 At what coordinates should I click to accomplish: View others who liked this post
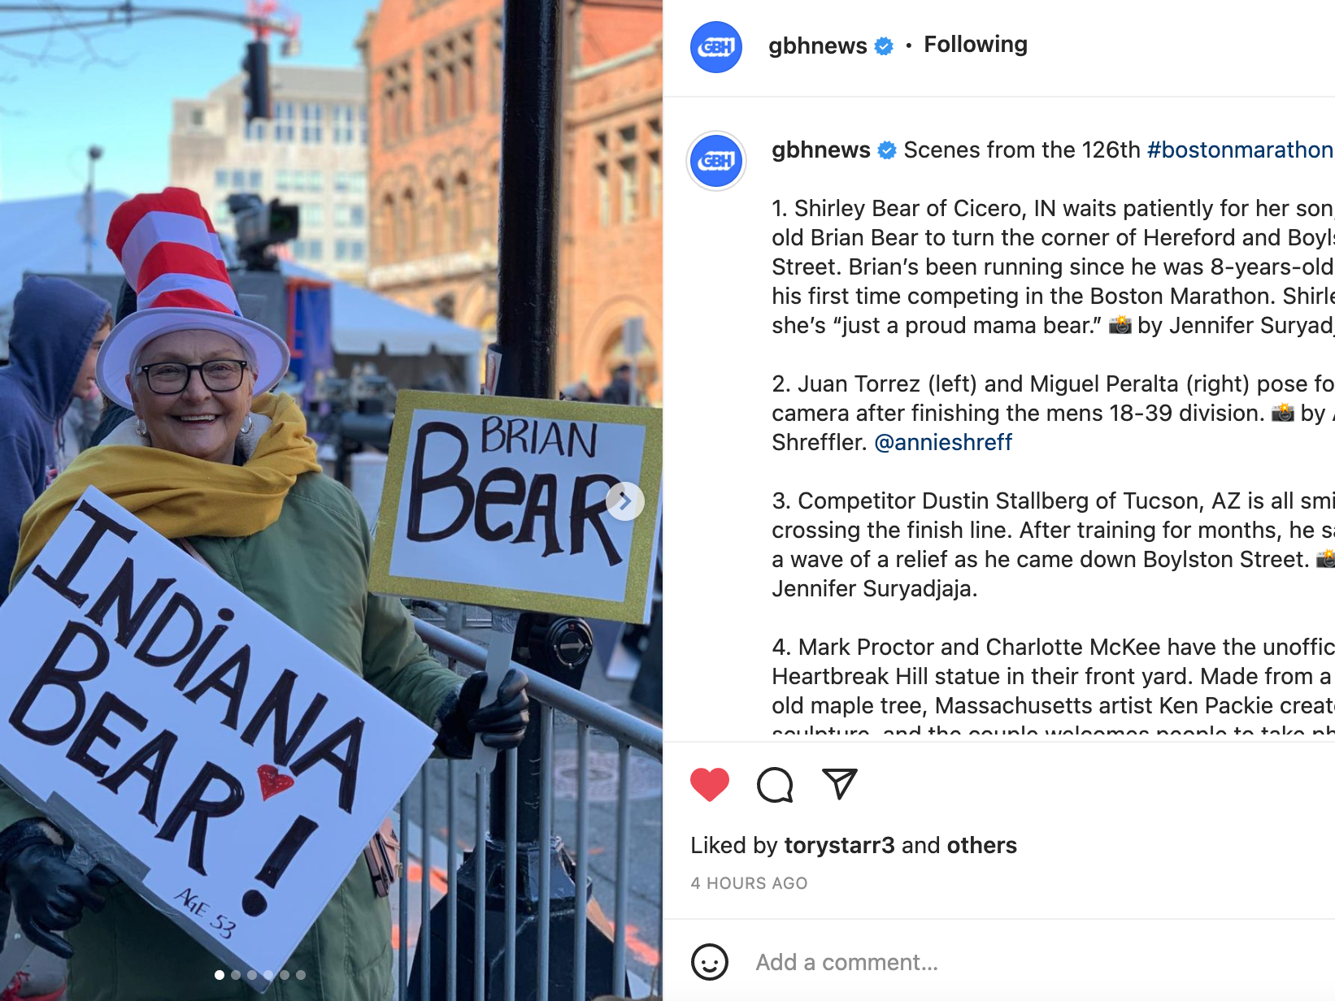point(981,845)
